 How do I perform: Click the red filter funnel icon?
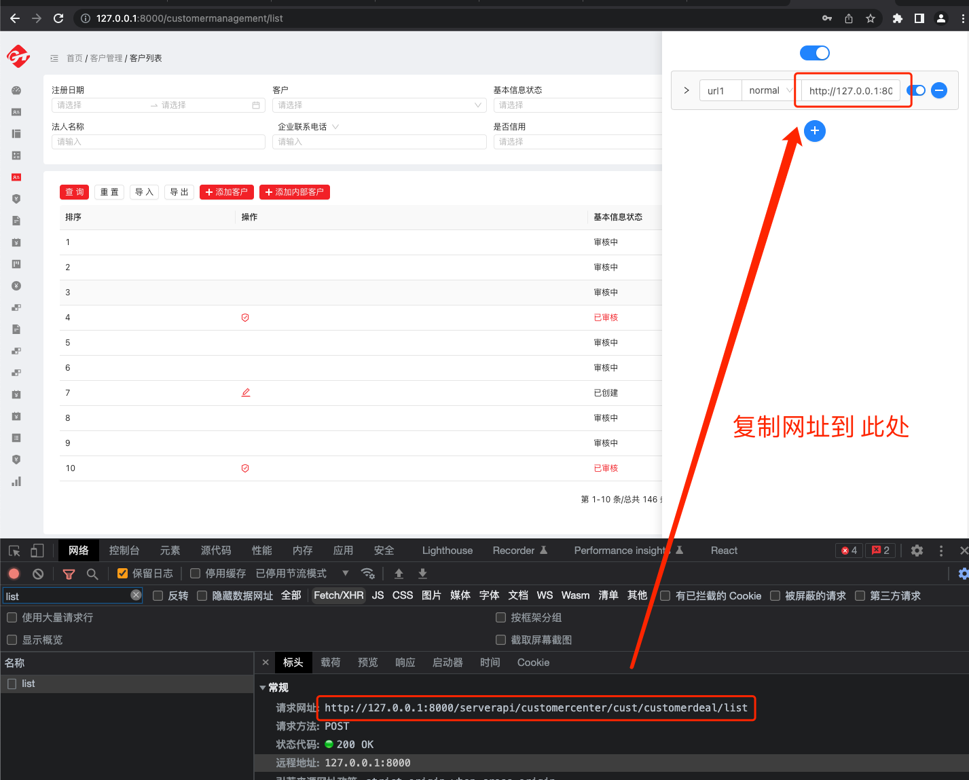point(69,574)
